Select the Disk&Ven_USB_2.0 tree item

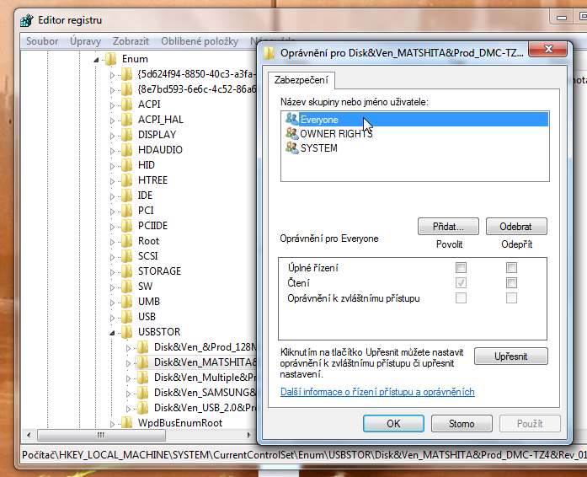pos(205,408)
